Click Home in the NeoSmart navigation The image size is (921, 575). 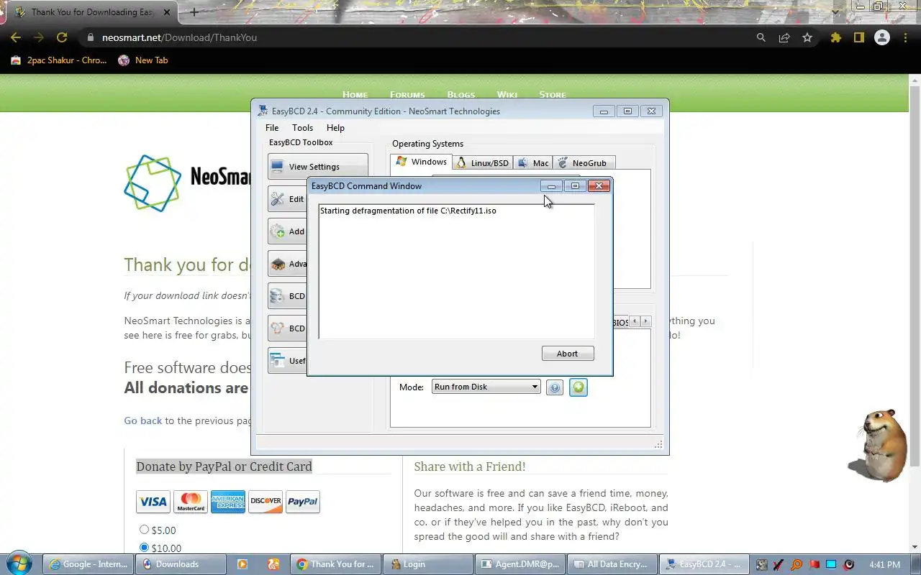point(355,94)
